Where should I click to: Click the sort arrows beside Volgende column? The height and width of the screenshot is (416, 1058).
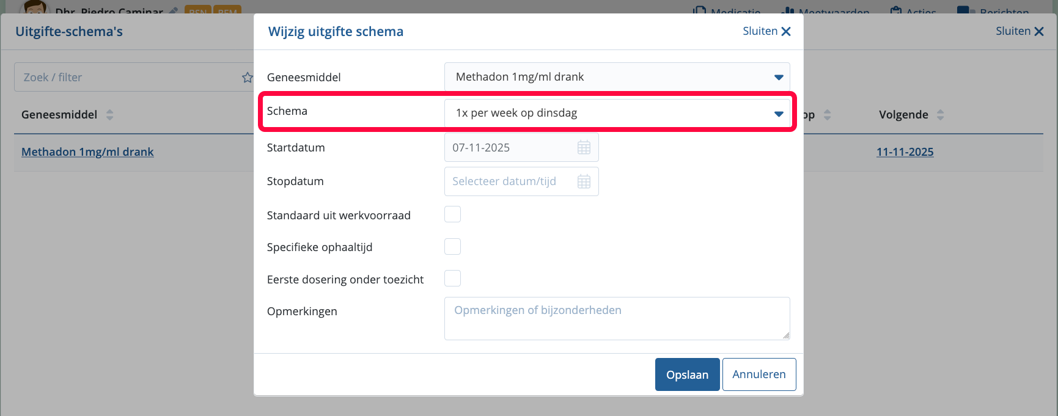pos(940,115)
